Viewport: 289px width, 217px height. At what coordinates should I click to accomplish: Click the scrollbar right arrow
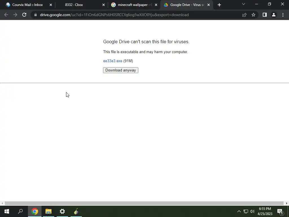(287, 203)
